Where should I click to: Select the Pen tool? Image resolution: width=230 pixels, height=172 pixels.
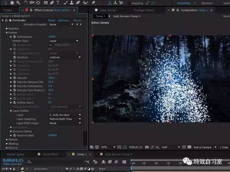[x=52, y=3]
